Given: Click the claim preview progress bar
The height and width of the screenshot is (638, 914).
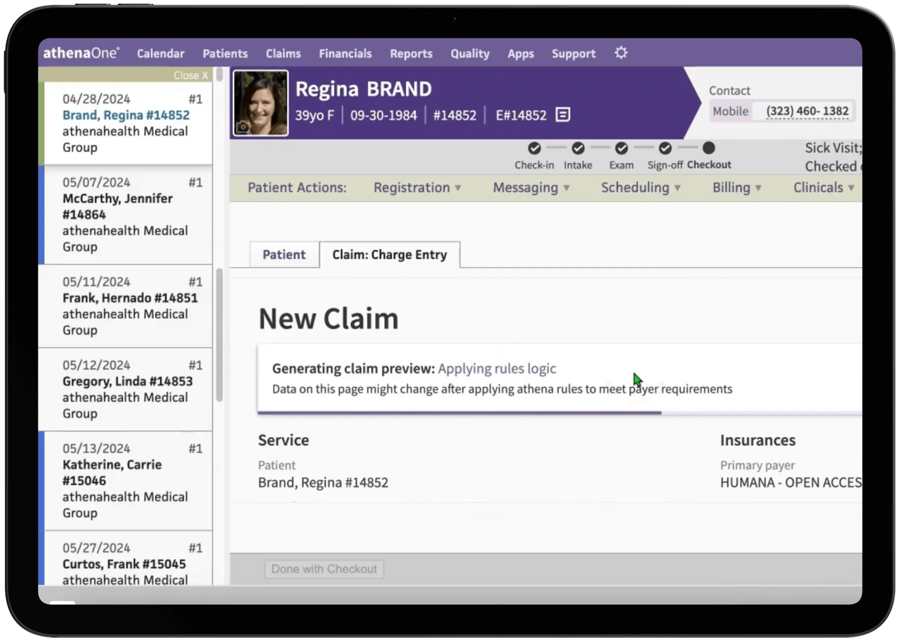Looking at the screenshot, I should 459,411.
